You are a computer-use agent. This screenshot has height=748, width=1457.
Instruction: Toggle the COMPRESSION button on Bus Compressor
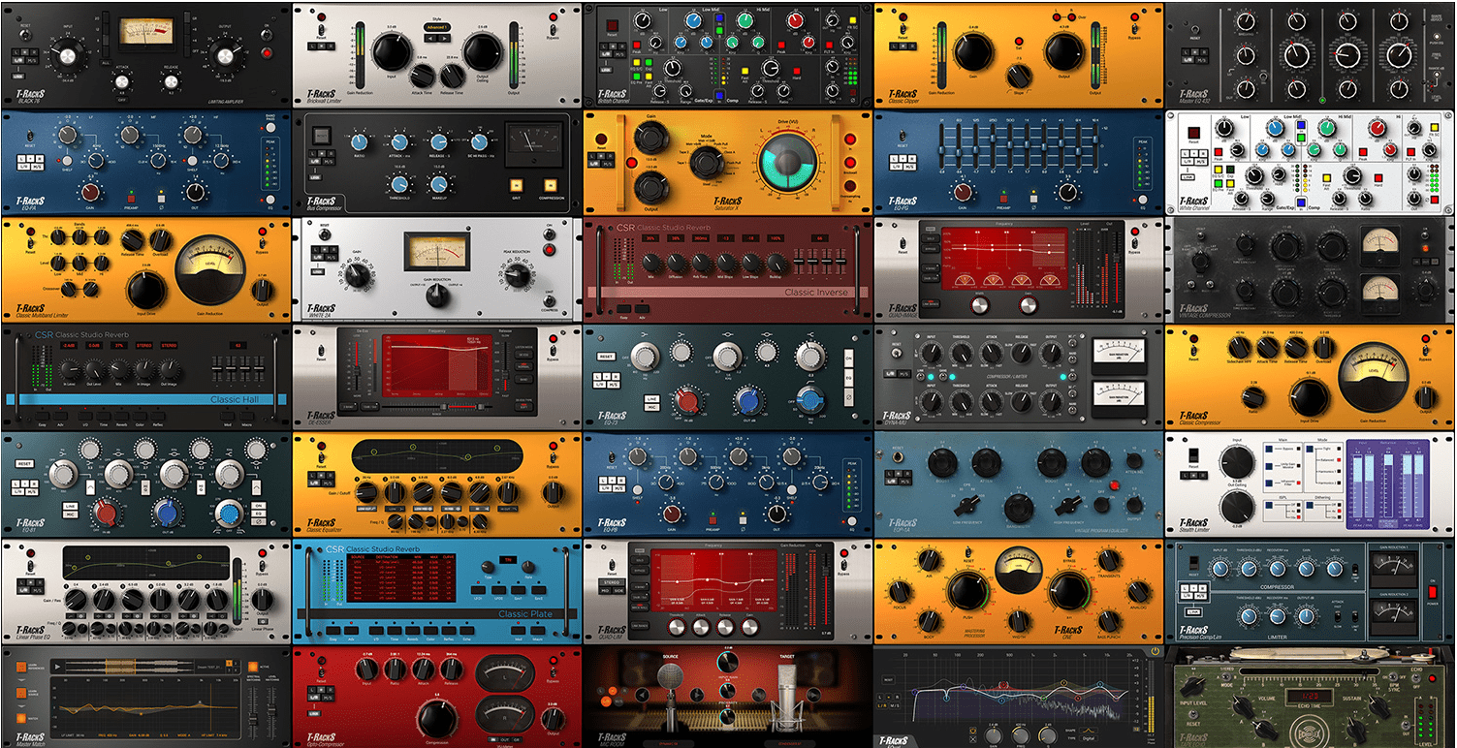click(550, 185)
